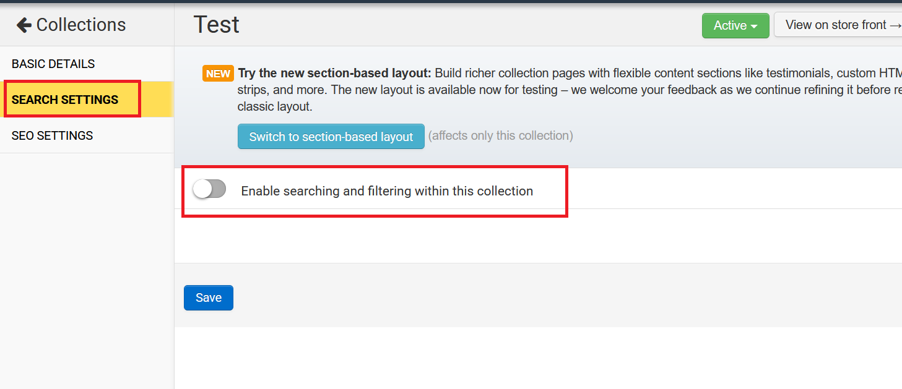
Task: Click the "Enable searching and filtering" label text
Action: pyautogui.click(x=387, y=191)
